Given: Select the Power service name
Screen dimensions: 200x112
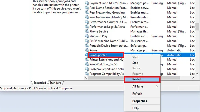Looking at the screenshot, I should point(94,50).
